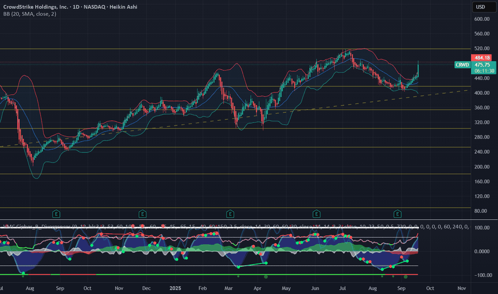
Task: Select green divergence line near April 2025
Action: 251,265
